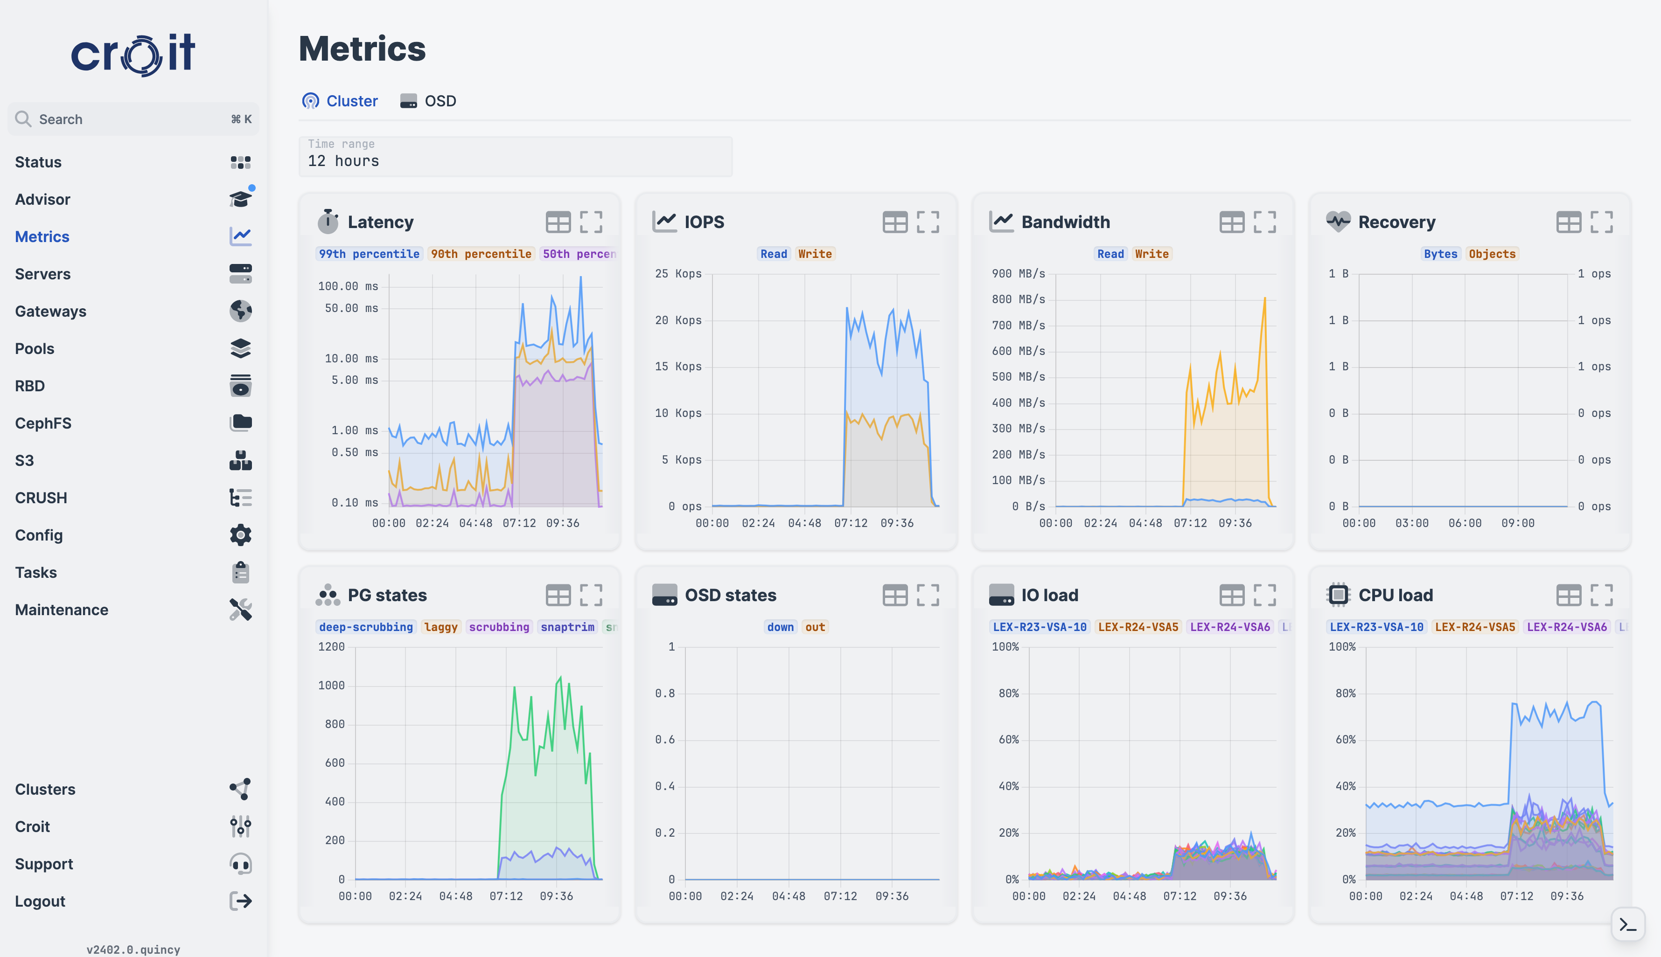Open the Time range dropdown
Image resolution: width=1661 pixels, height=957 pixels.
(x=515, y=156)
